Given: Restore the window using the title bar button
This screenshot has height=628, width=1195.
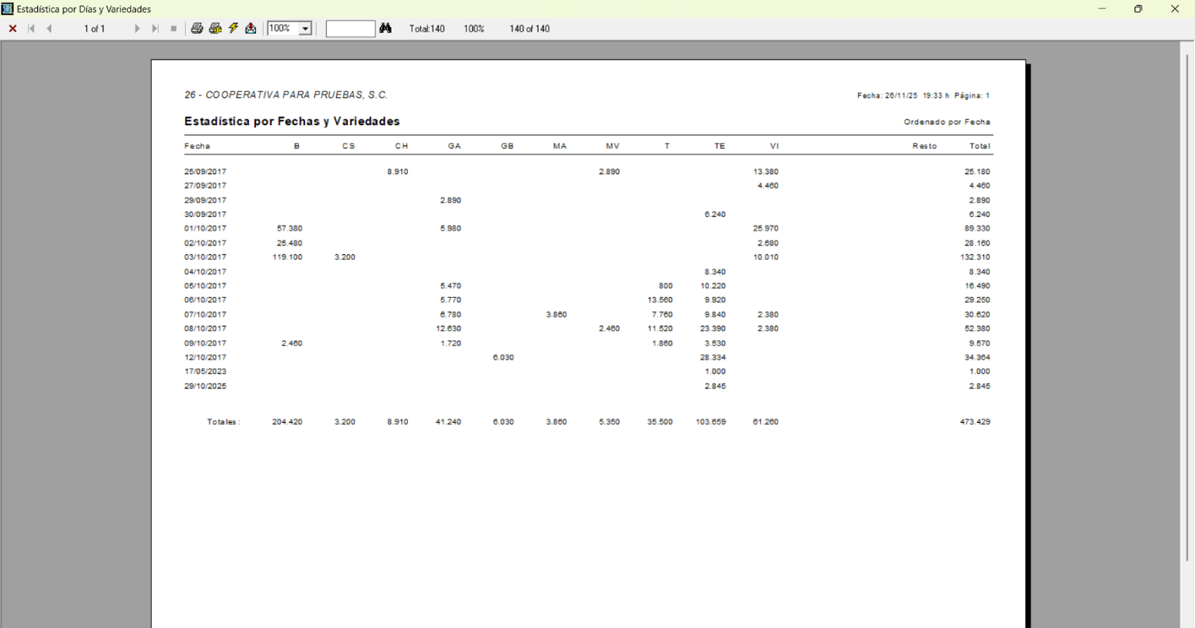Looking at the screenshot, I should click(1138, 9).
